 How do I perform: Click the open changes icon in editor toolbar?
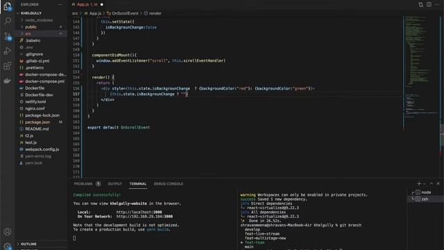coord(421,5)
